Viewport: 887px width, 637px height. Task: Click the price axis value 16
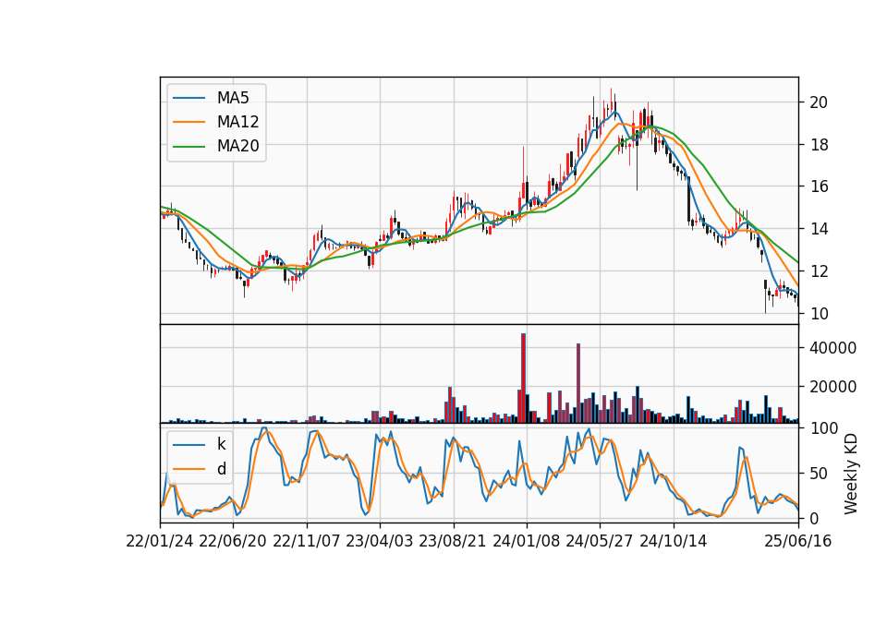pos(819,186)
